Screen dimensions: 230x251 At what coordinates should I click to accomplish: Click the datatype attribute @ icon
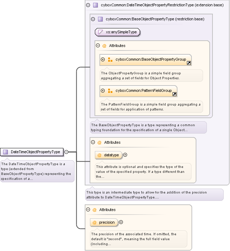point(99,155)
